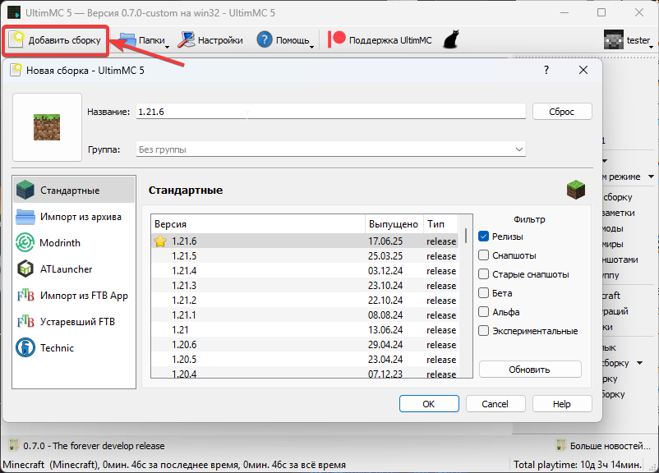Click the 0.7.0 forever develop release news
Image resolution: width=659 pixels, height=473 pixels.
pyautogui.click(x=94, y=446)
